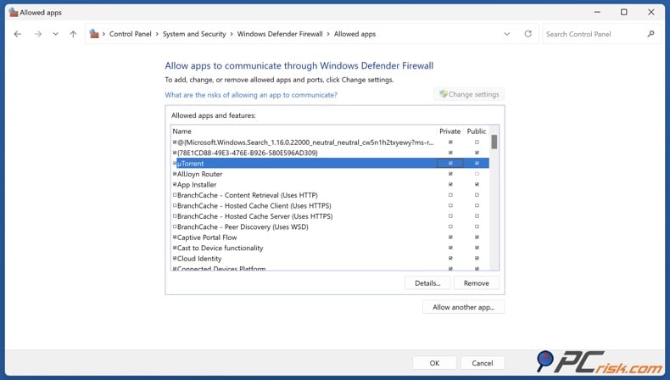Minimize the Allowed apps window

tap(597, 12)
